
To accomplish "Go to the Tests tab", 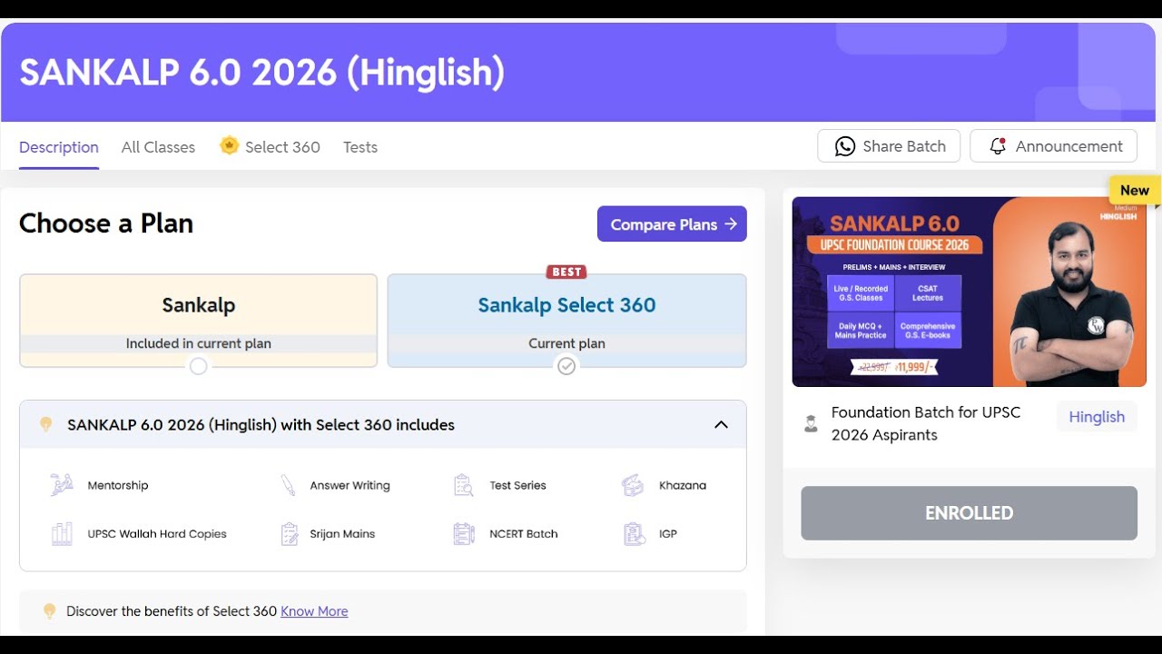I will pos(360,147).
